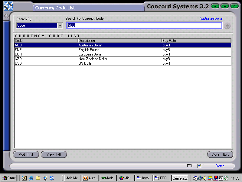The image size is (242, 182).
Task: Launch Internet Explorer from quick launch
Action: click(x=31, y=178)
